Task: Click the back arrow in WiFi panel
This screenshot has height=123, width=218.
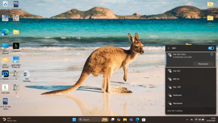Action: 169,48
